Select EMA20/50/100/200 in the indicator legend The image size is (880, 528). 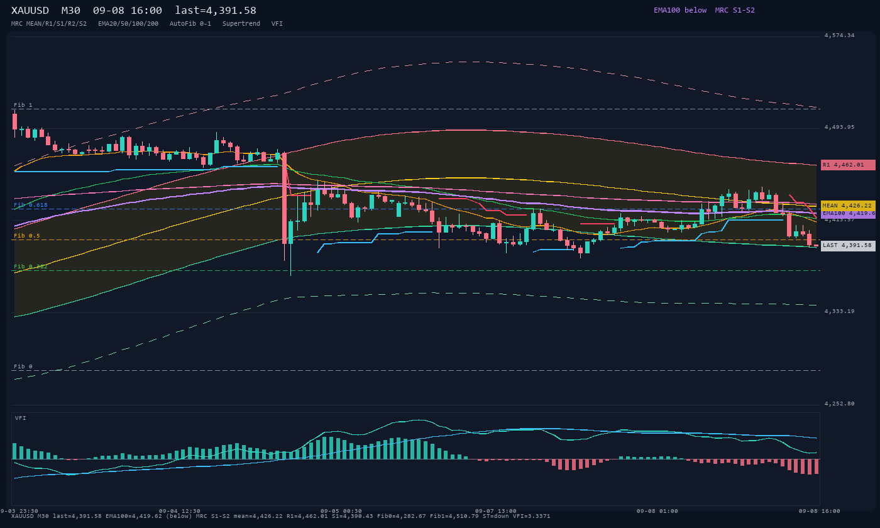tap(128, 23)
